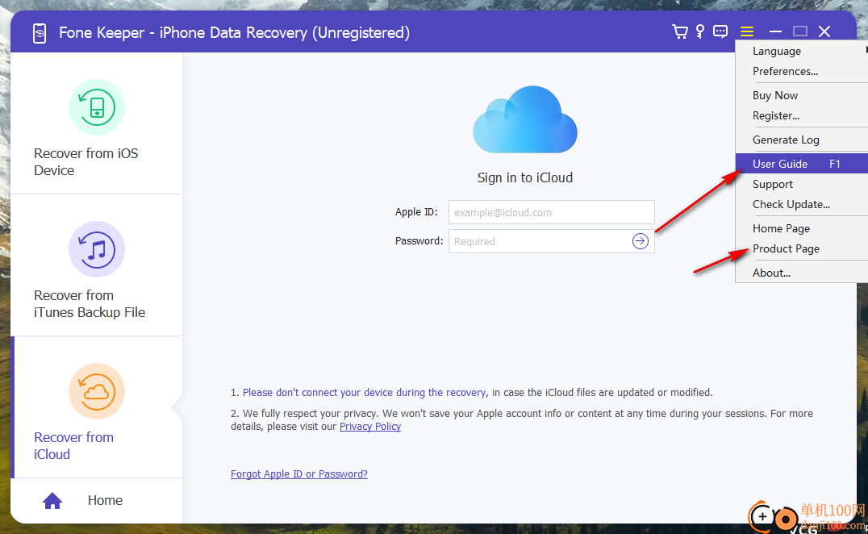Open the User Guide menu item
Viewport: 868px width, 534px height.
click(x=802, y=164)
